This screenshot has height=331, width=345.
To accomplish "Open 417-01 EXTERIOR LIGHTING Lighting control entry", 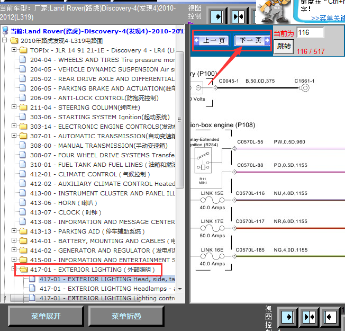I will (x=107, y=298).
